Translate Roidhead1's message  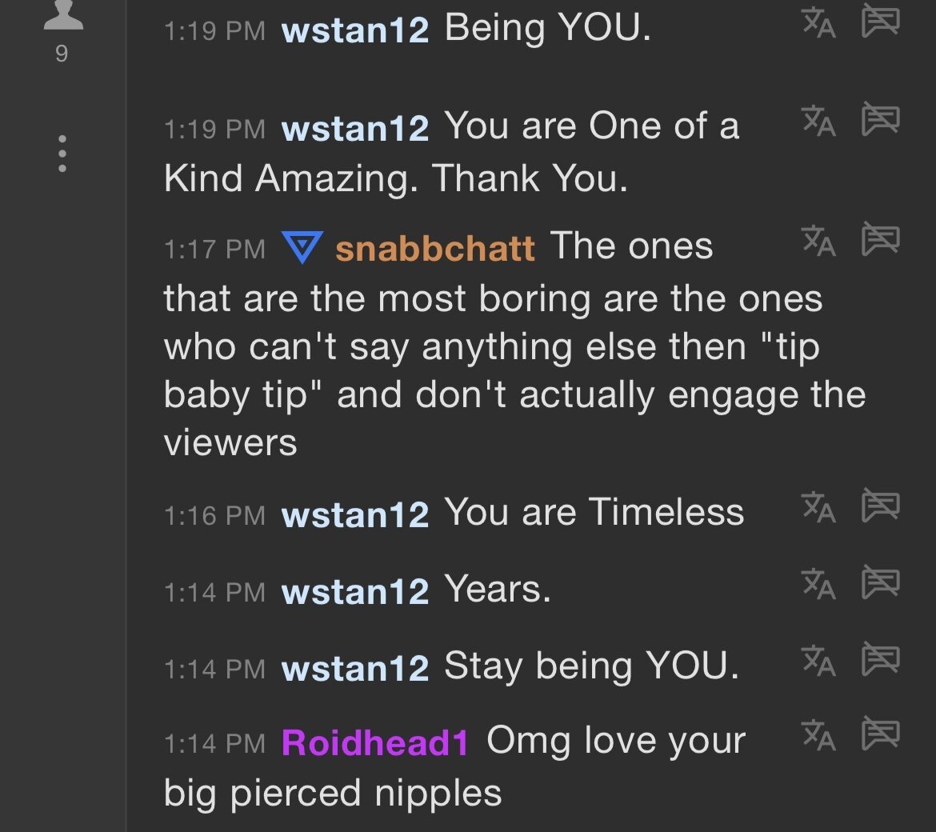click(819, 735)
